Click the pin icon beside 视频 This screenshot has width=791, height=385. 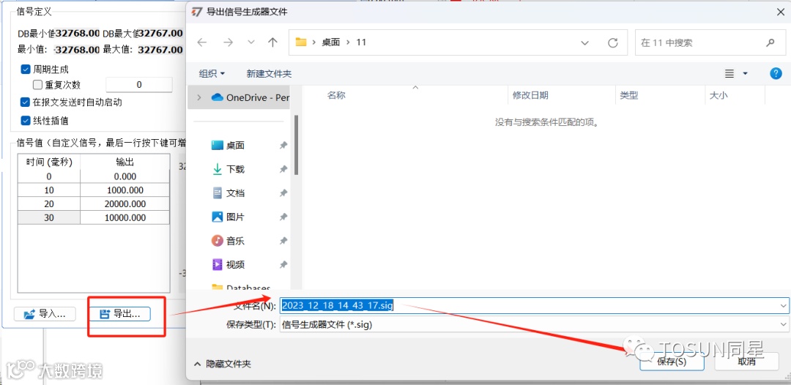click(283, 264)
